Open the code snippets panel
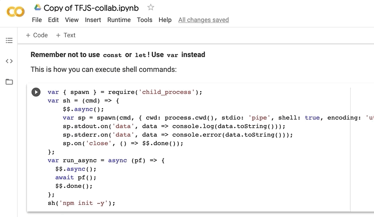This screenshot has width=374, height=217. pyautogui.click(x=9, y=61)
